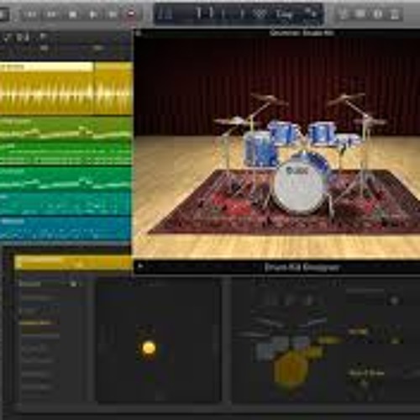Screen dimensions: 420x420
Task: Select the highlighted yellow kick drum pad
Action: pos(291,368)
